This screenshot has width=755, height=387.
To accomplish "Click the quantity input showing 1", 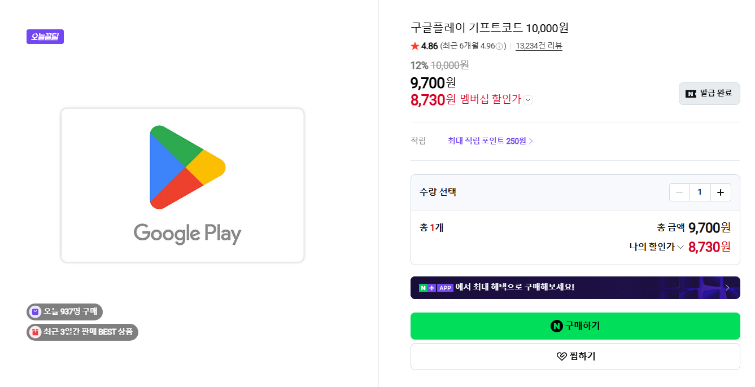I will (x=700, y=192).
